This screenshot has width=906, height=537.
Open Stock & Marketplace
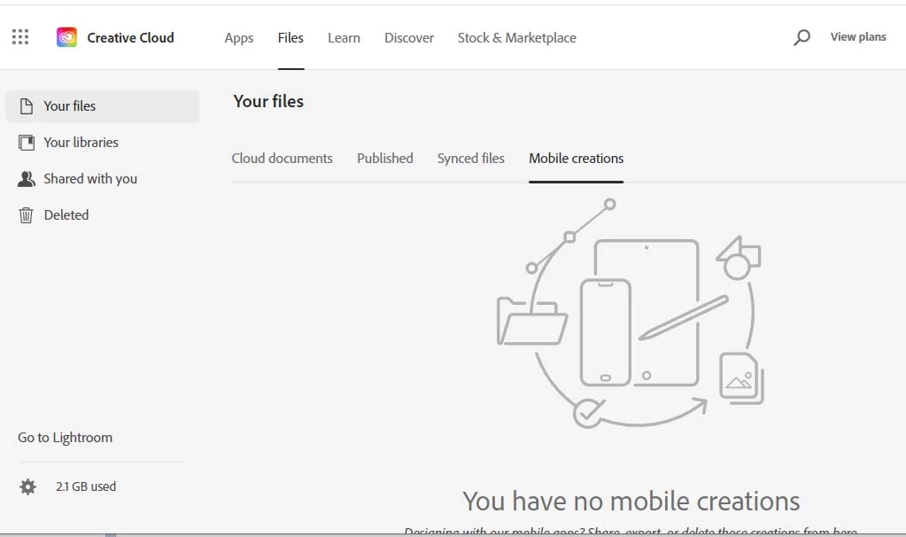pos(517,37)
